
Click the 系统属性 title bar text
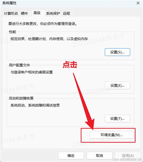pyautogui.click(x=9, y=3)
